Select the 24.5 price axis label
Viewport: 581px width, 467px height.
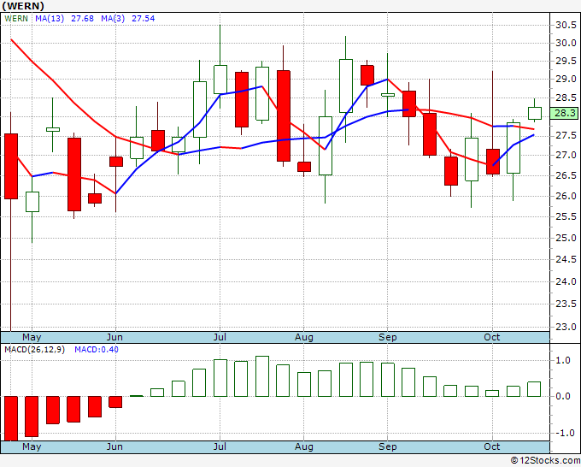pos(566,259)
